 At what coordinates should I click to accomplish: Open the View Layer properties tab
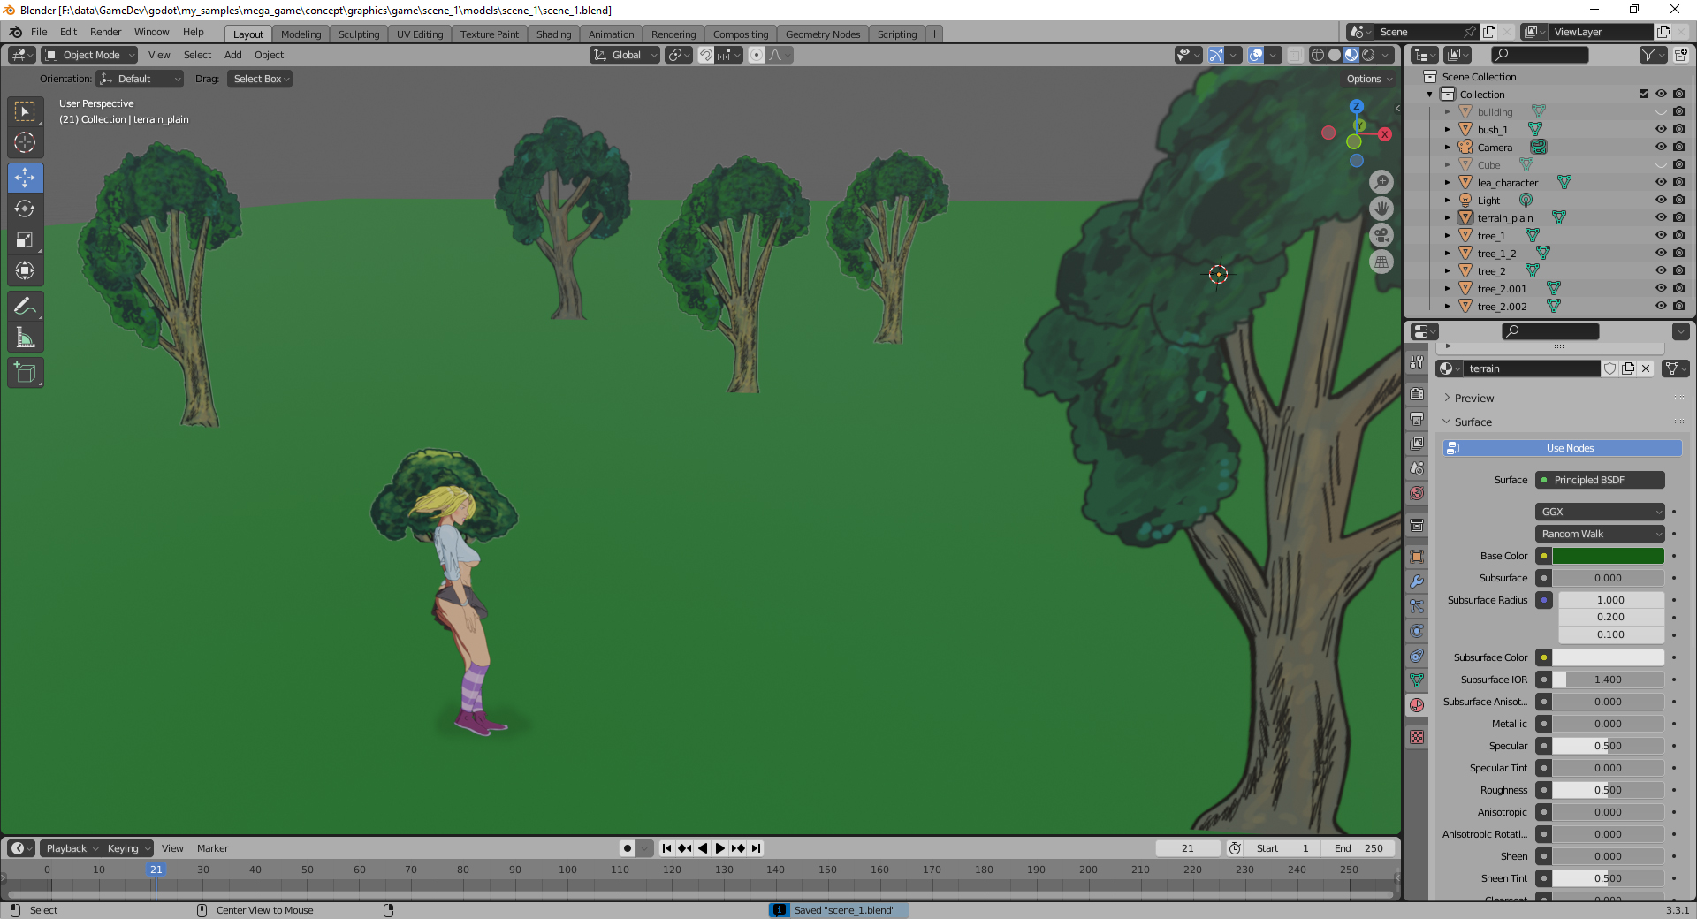(x=1417, y=443)
